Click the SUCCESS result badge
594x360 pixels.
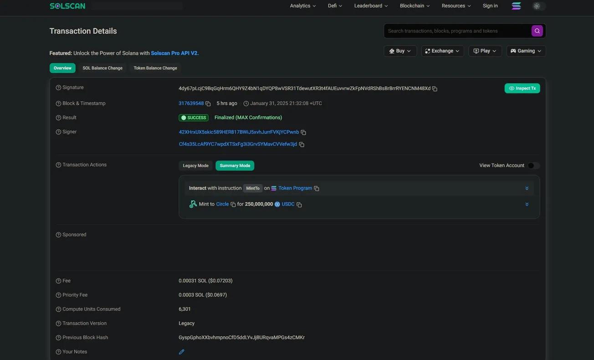coord(194,118)
